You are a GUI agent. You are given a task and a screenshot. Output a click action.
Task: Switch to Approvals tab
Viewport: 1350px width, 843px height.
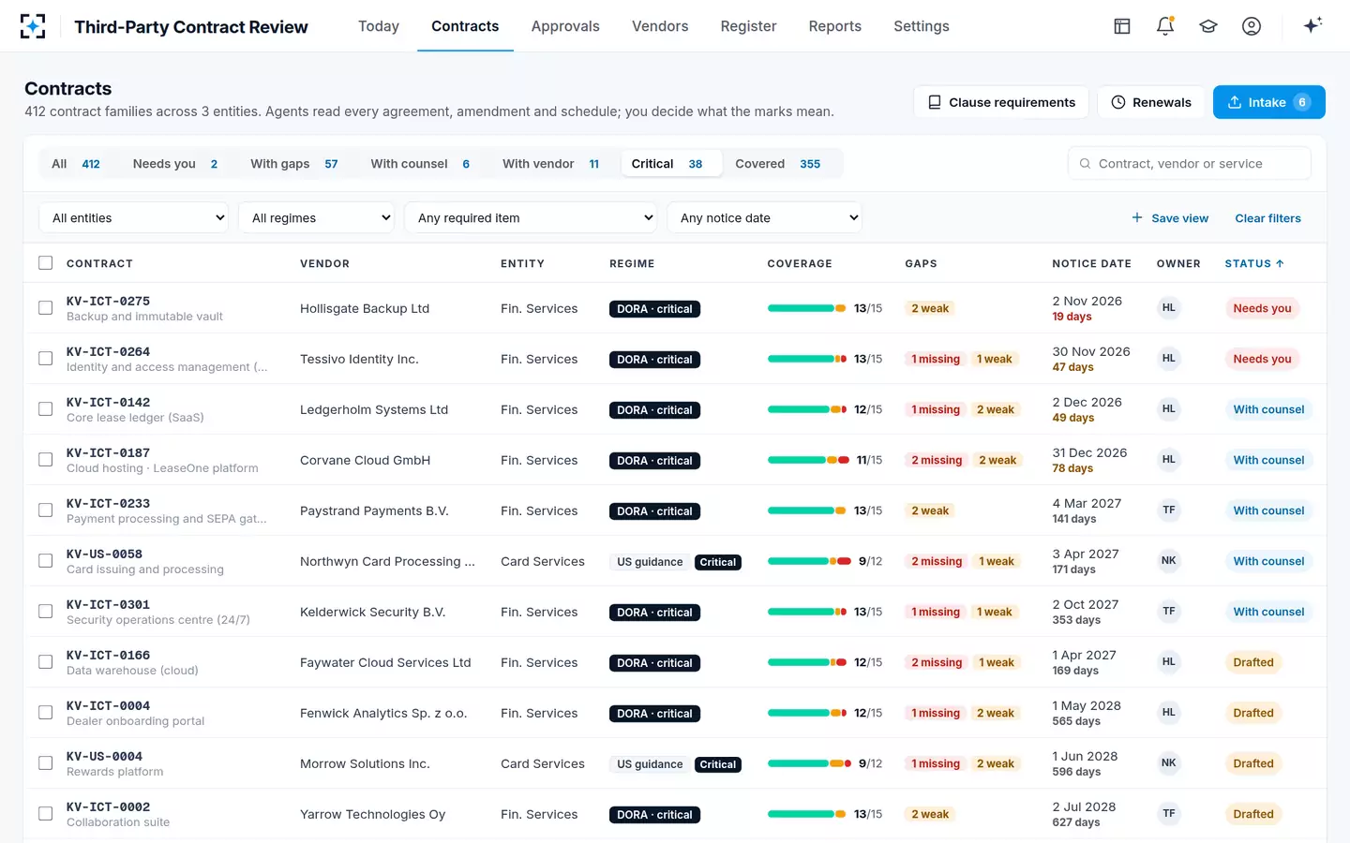[565, 26]
